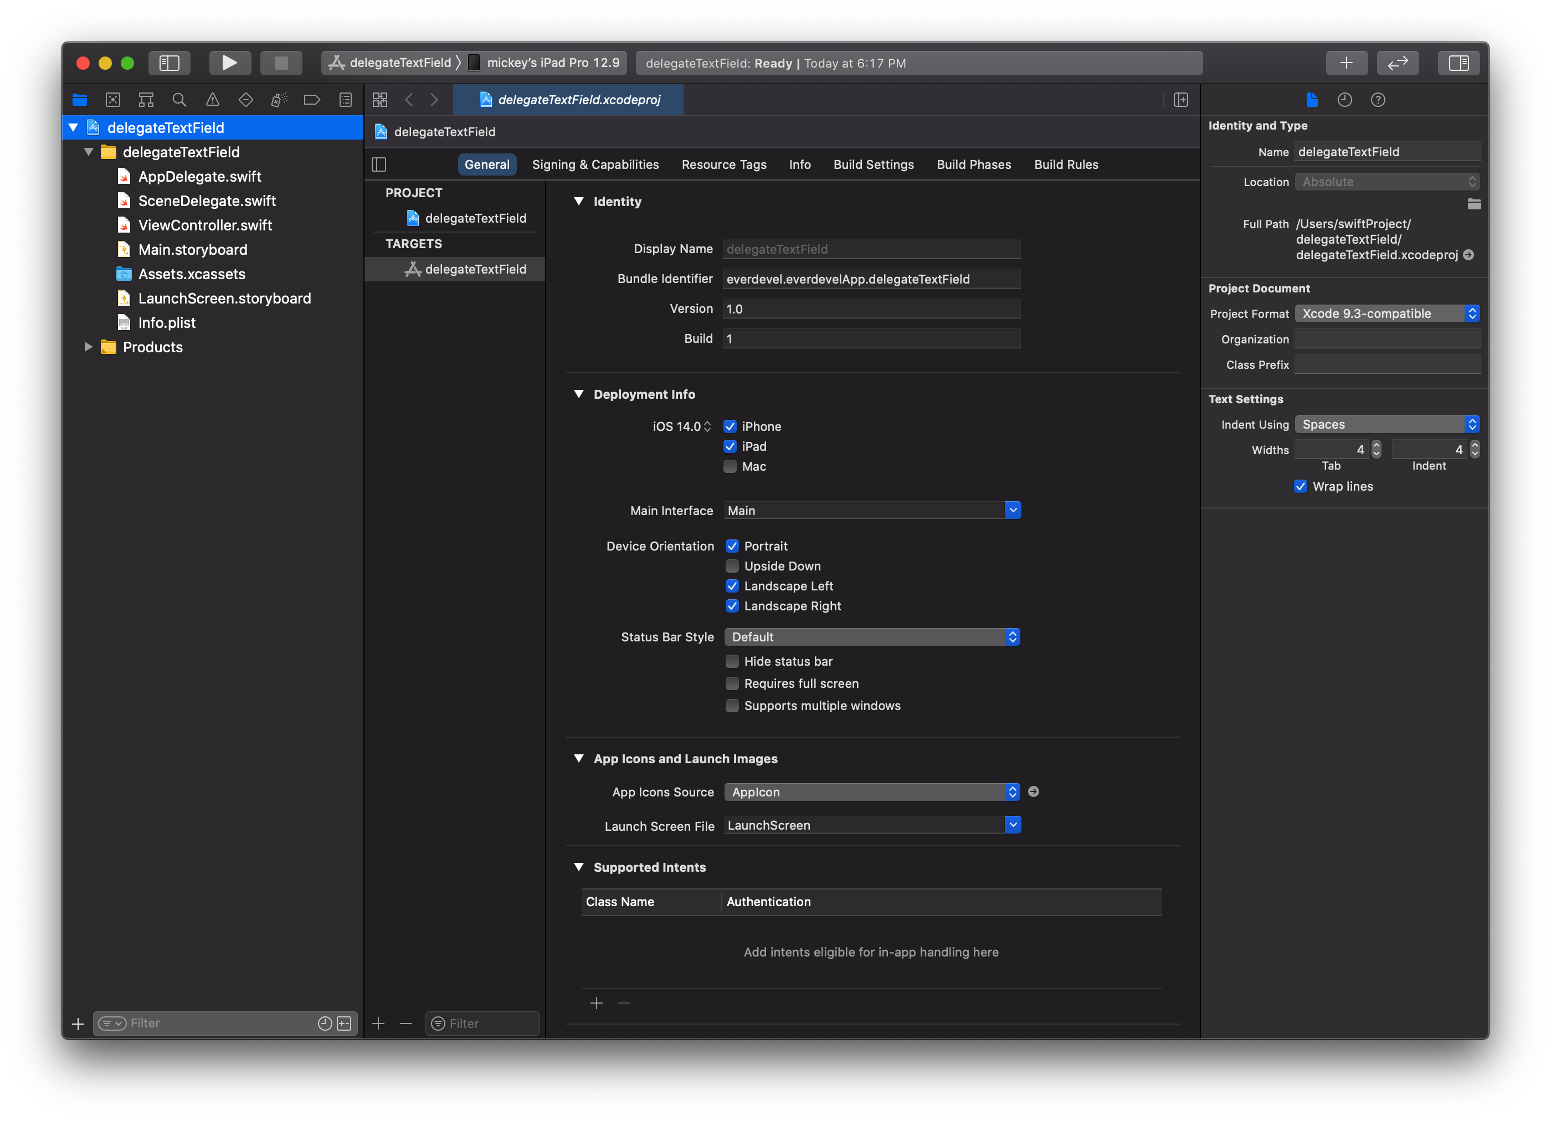Click the Run button to build project
Screen dimensions: 1551x1121
click(x=229, y=63)
